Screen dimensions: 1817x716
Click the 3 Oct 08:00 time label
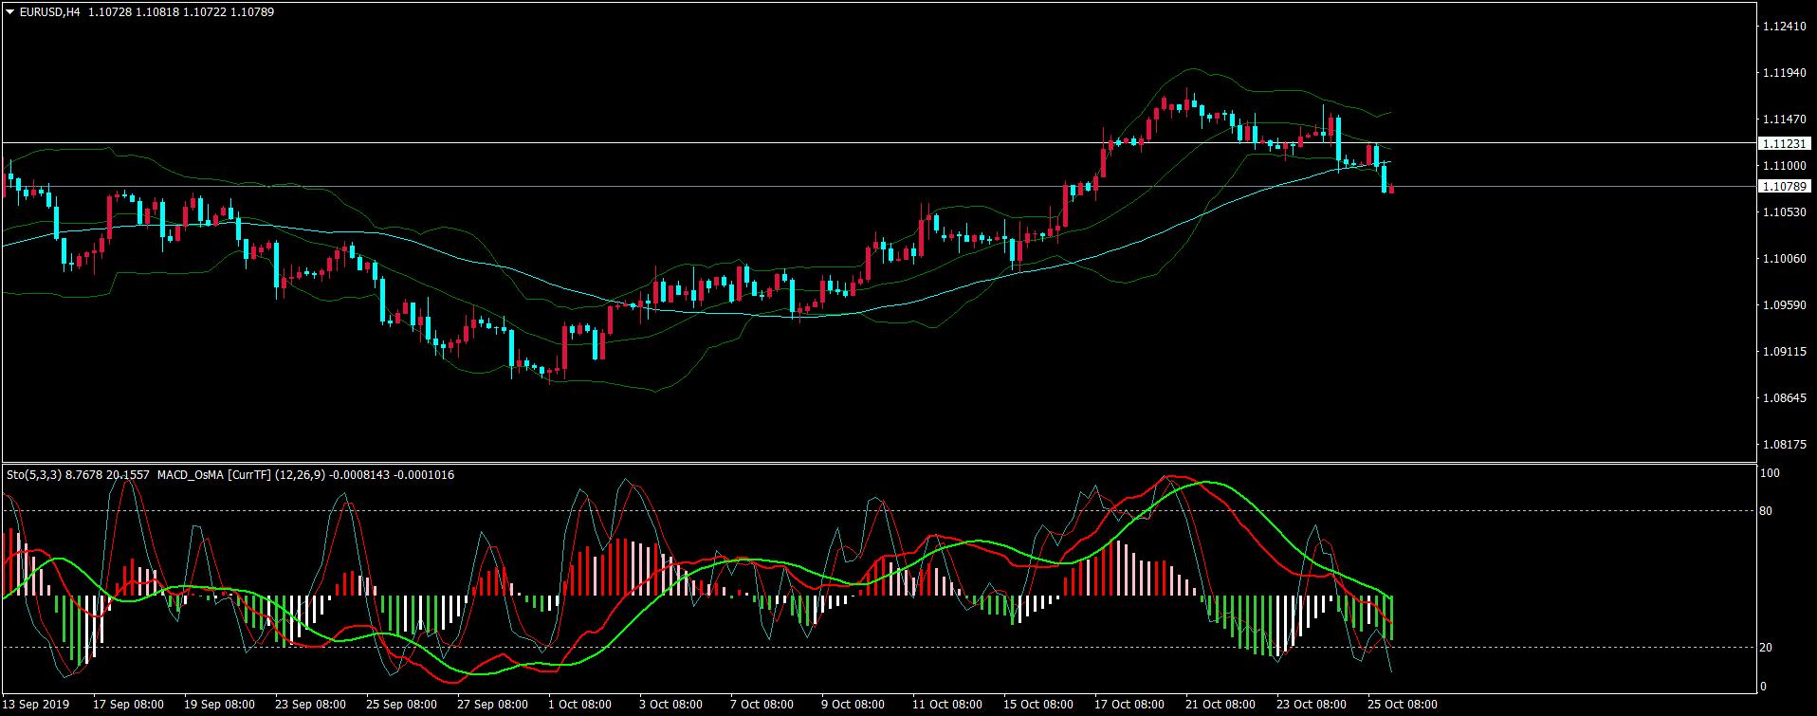tap(672, 705)
